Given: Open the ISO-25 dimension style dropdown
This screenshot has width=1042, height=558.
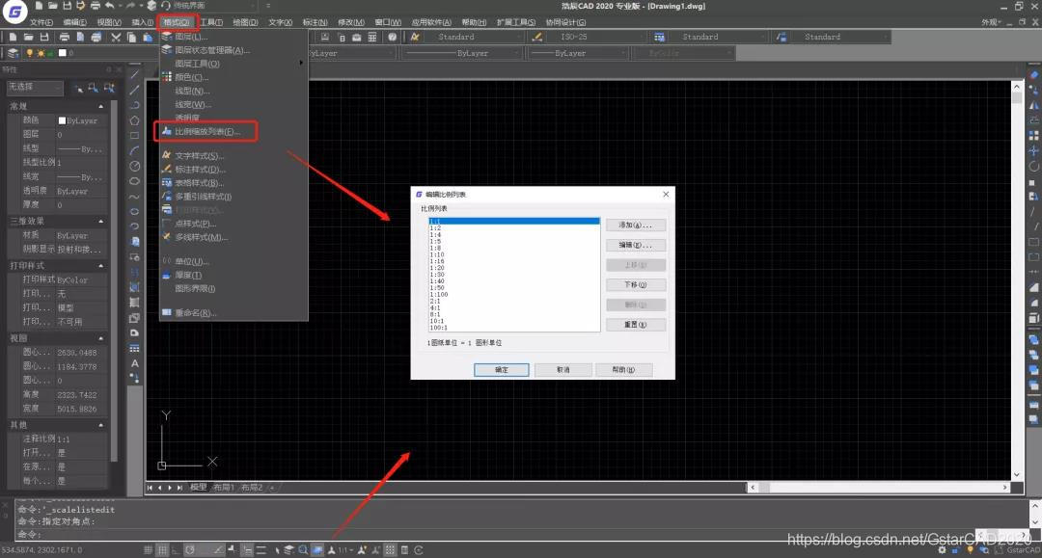Looking at the screenshot, I should click(596, 38).
